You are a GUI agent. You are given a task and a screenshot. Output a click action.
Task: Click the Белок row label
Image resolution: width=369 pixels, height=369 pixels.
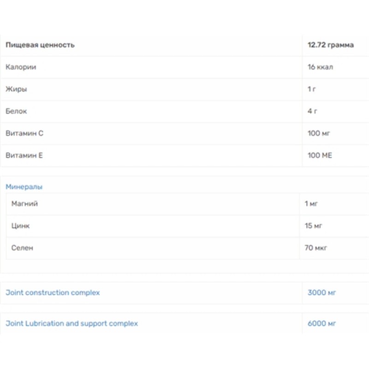[x=16, y=111]
